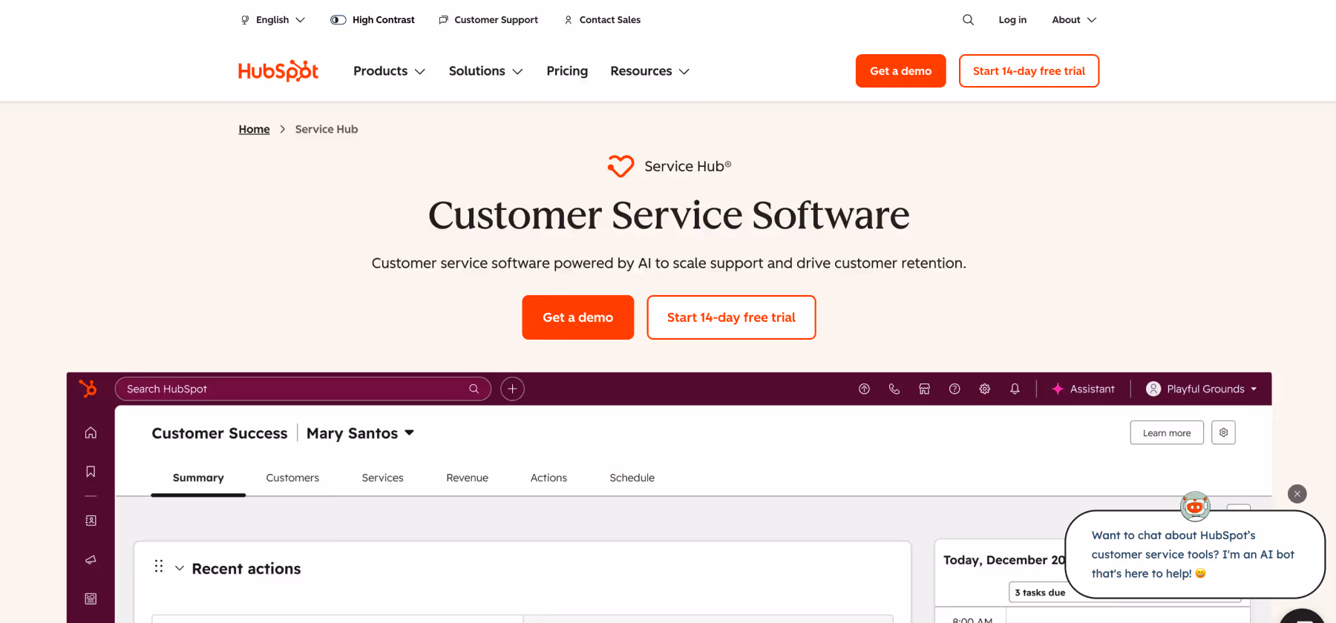The width and height of the screenshot is (1336, 623).
Task: Open the Pricing page
Action: pyautogui.click(x=567, y=71)
